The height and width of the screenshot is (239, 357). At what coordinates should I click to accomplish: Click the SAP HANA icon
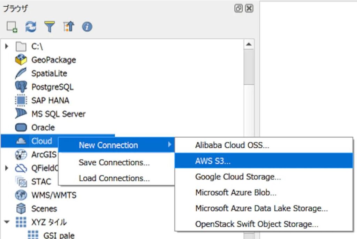(21, 100)
